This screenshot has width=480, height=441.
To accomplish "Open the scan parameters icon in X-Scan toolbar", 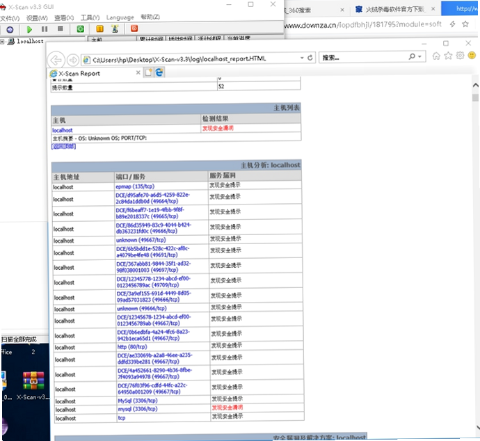I will coord(10,29).
